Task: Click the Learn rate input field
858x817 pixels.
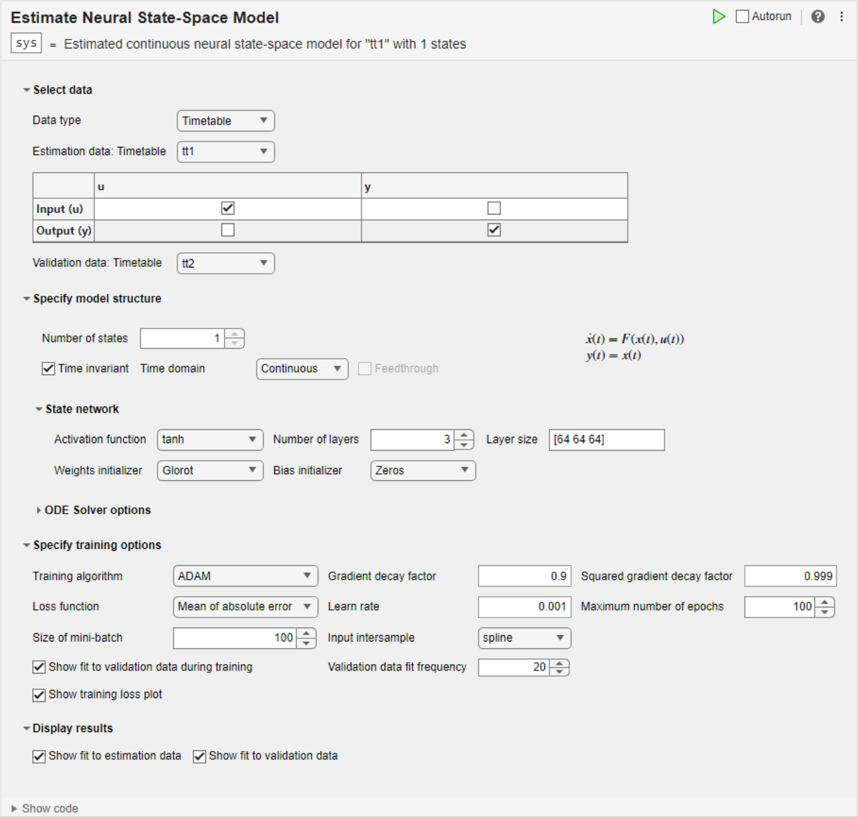Action: [x=524, y=607]
